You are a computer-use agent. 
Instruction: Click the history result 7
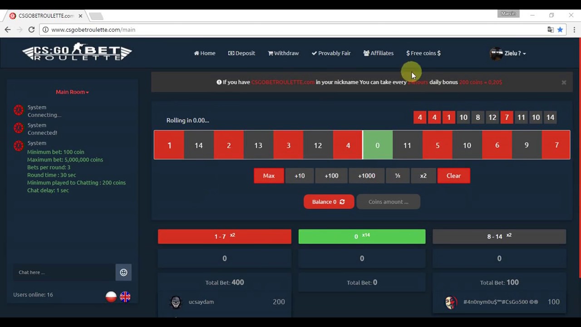507,118
